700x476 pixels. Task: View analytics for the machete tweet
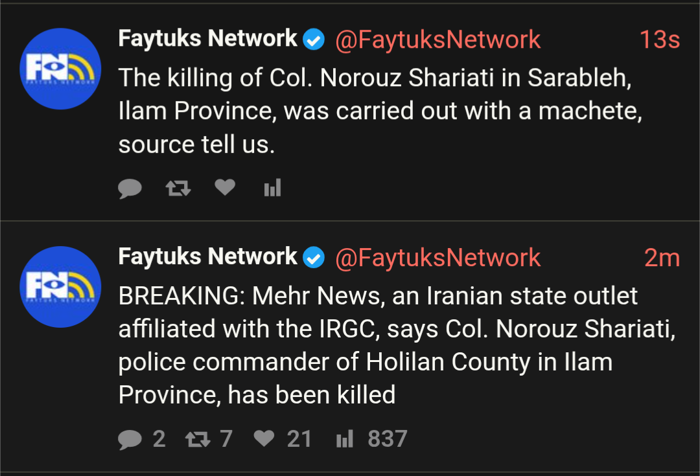272,188
